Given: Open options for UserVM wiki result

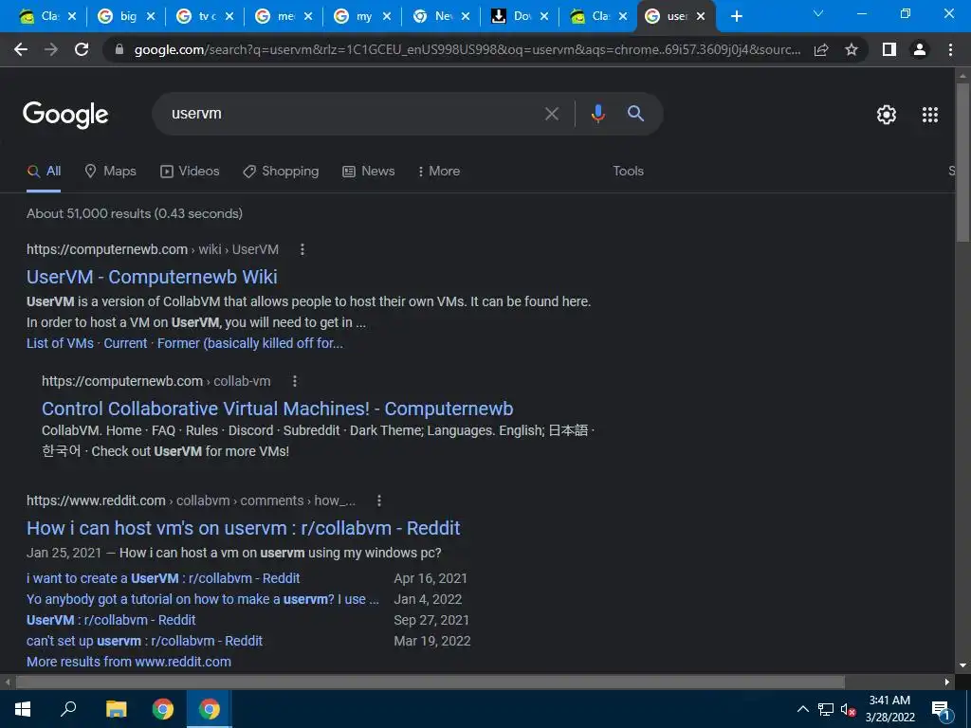Looking at the screenshot, I should point(302,249).
